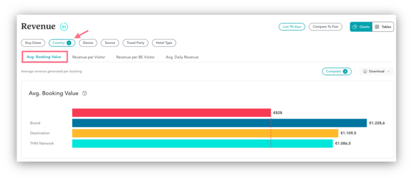The image size is (411, 178).
Task: Switch to Avg. Daily Revenue tab
Action: pos(182,57)
